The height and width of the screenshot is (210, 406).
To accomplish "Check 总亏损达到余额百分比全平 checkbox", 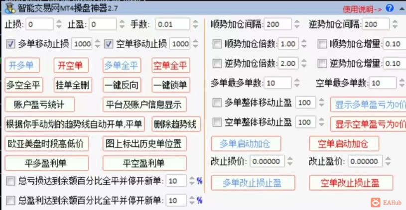I will (10, 181).
